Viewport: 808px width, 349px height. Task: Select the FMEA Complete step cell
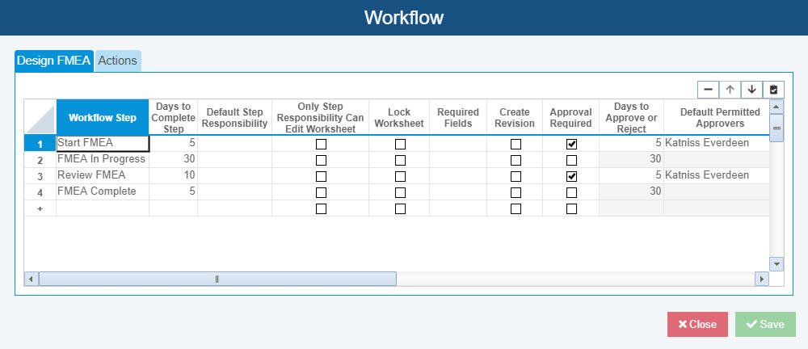[x=103, y=191]
